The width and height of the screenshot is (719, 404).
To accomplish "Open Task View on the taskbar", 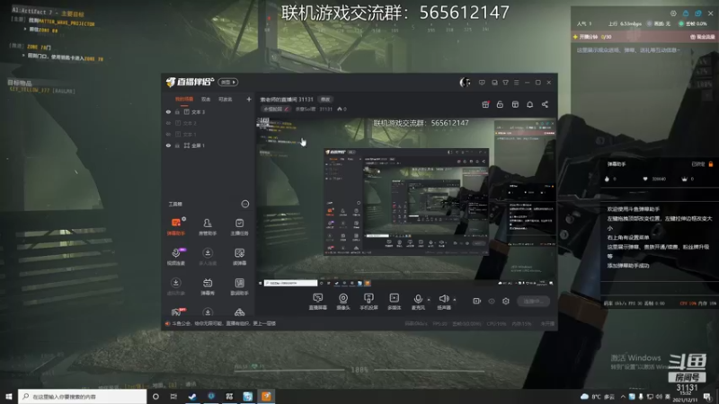I will (173, 396).
